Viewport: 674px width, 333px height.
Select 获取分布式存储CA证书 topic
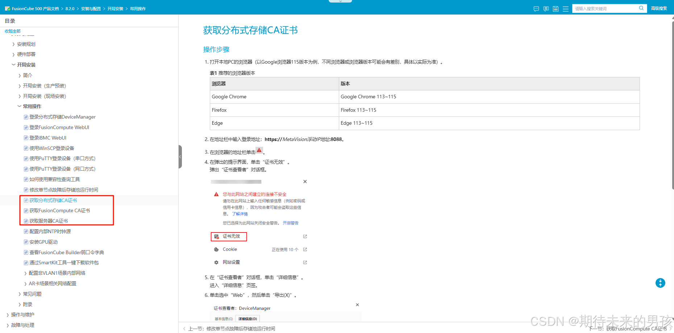[x=53, y=200]
